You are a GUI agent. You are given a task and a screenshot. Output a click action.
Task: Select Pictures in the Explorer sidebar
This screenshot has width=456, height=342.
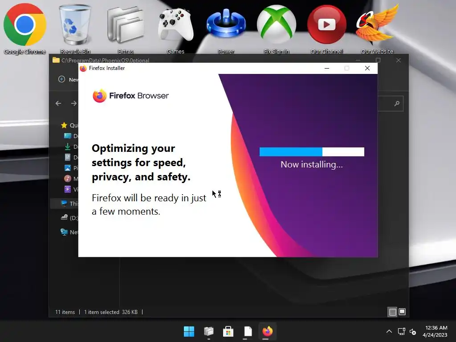tap(71, 168)
